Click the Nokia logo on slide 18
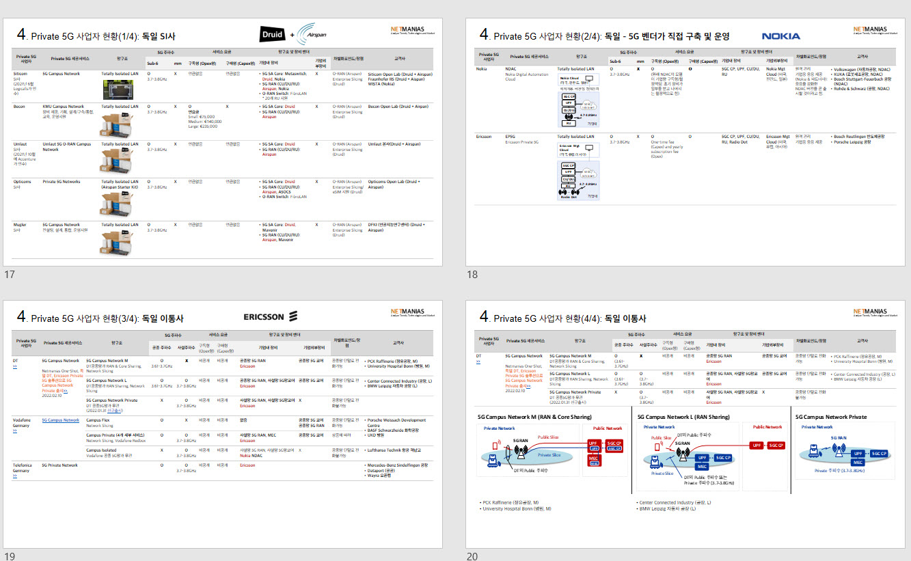The image size is (911, 561). 781,36
